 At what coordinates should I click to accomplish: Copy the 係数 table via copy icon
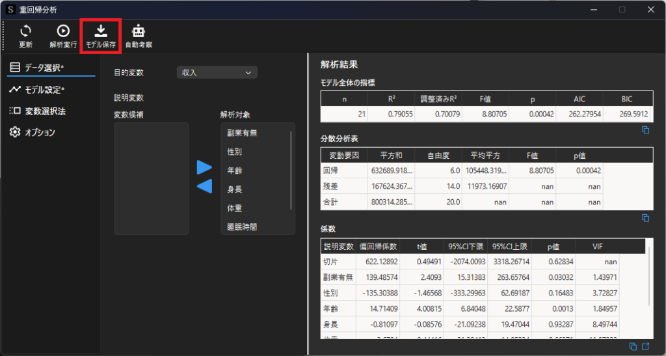click(x=633, y=347)
